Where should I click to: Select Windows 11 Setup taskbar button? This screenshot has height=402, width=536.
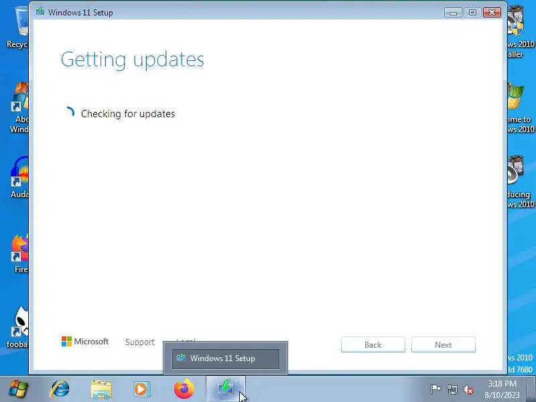[225, 389]
